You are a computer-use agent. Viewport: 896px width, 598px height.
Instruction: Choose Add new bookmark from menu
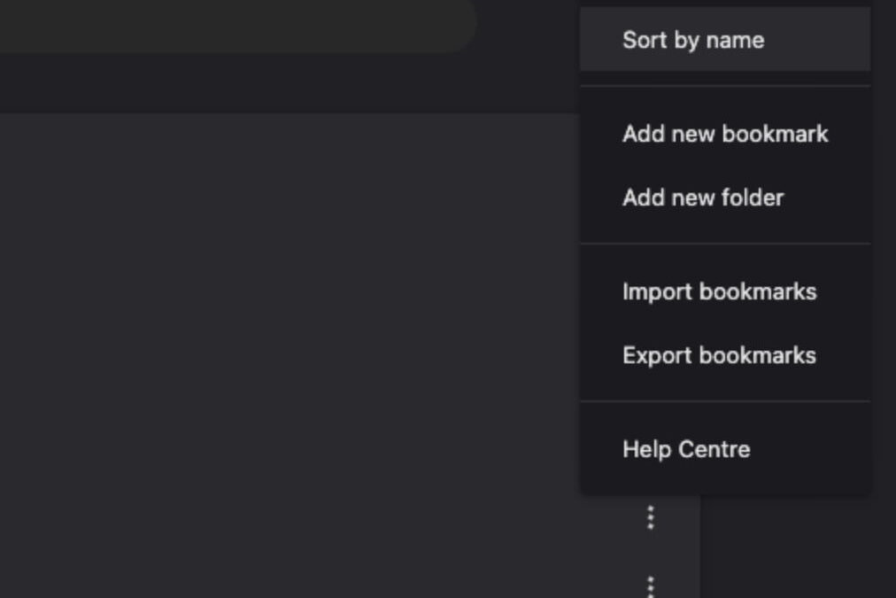coord(724,134)
